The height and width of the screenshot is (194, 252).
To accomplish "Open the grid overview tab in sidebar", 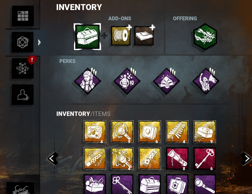I will pyautogui.click(x=23, y=16).
